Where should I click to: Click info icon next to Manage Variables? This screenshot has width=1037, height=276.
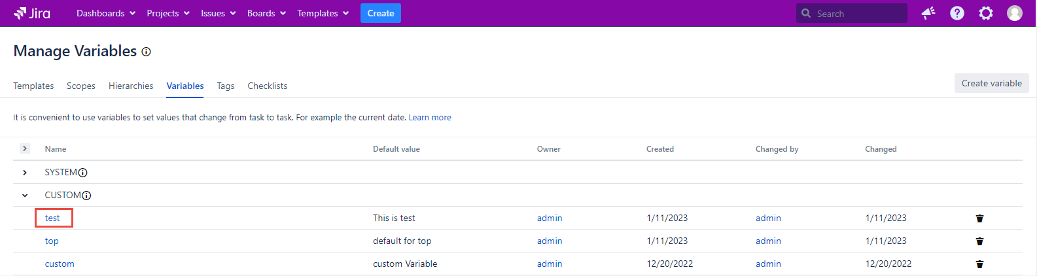click(147, 52)
